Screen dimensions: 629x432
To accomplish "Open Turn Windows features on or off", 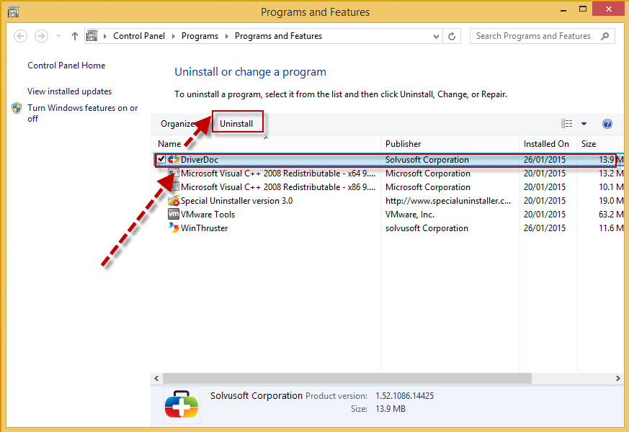I will tap(82, 113).
